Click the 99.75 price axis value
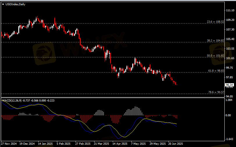 pyautogui.click(x=230, y=68)
